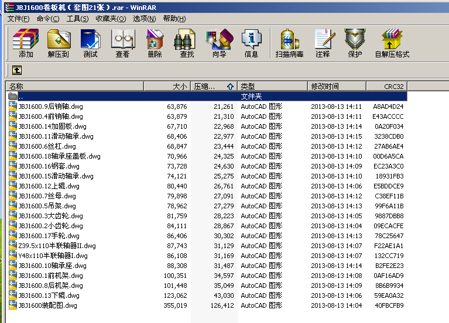Sort by the 压缩... packed size header

[x=214, y=86]
